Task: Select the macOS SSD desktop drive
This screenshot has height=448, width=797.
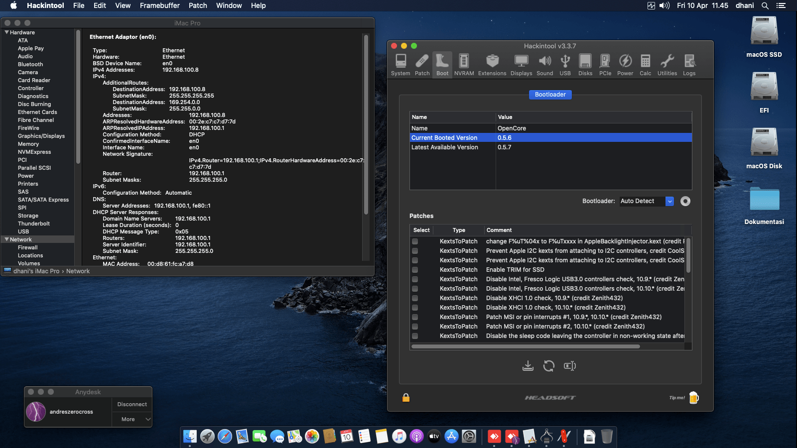Action: [x=764, y=37]
